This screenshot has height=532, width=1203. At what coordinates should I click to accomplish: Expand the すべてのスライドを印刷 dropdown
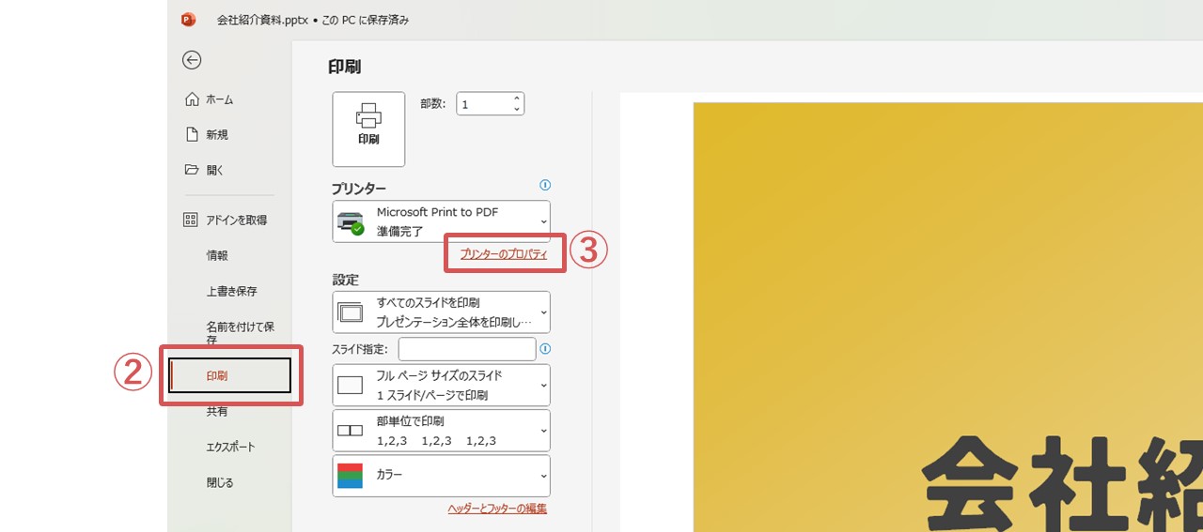(x=441, y=312)
